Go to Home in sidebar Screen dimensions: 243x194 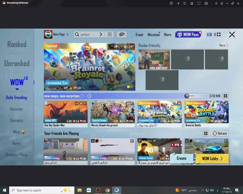click(16, 143)
